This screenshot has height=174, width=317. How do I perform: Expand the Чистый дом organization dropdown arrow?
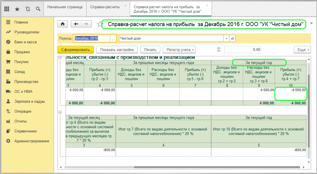(x=226, y=39)
